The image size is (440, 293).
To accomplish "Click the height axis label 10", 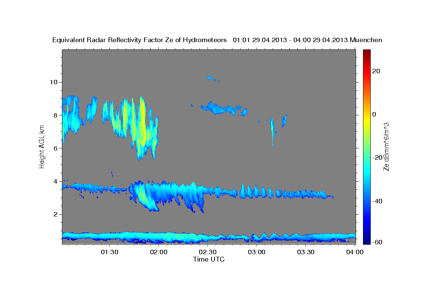I will (54, 82).
